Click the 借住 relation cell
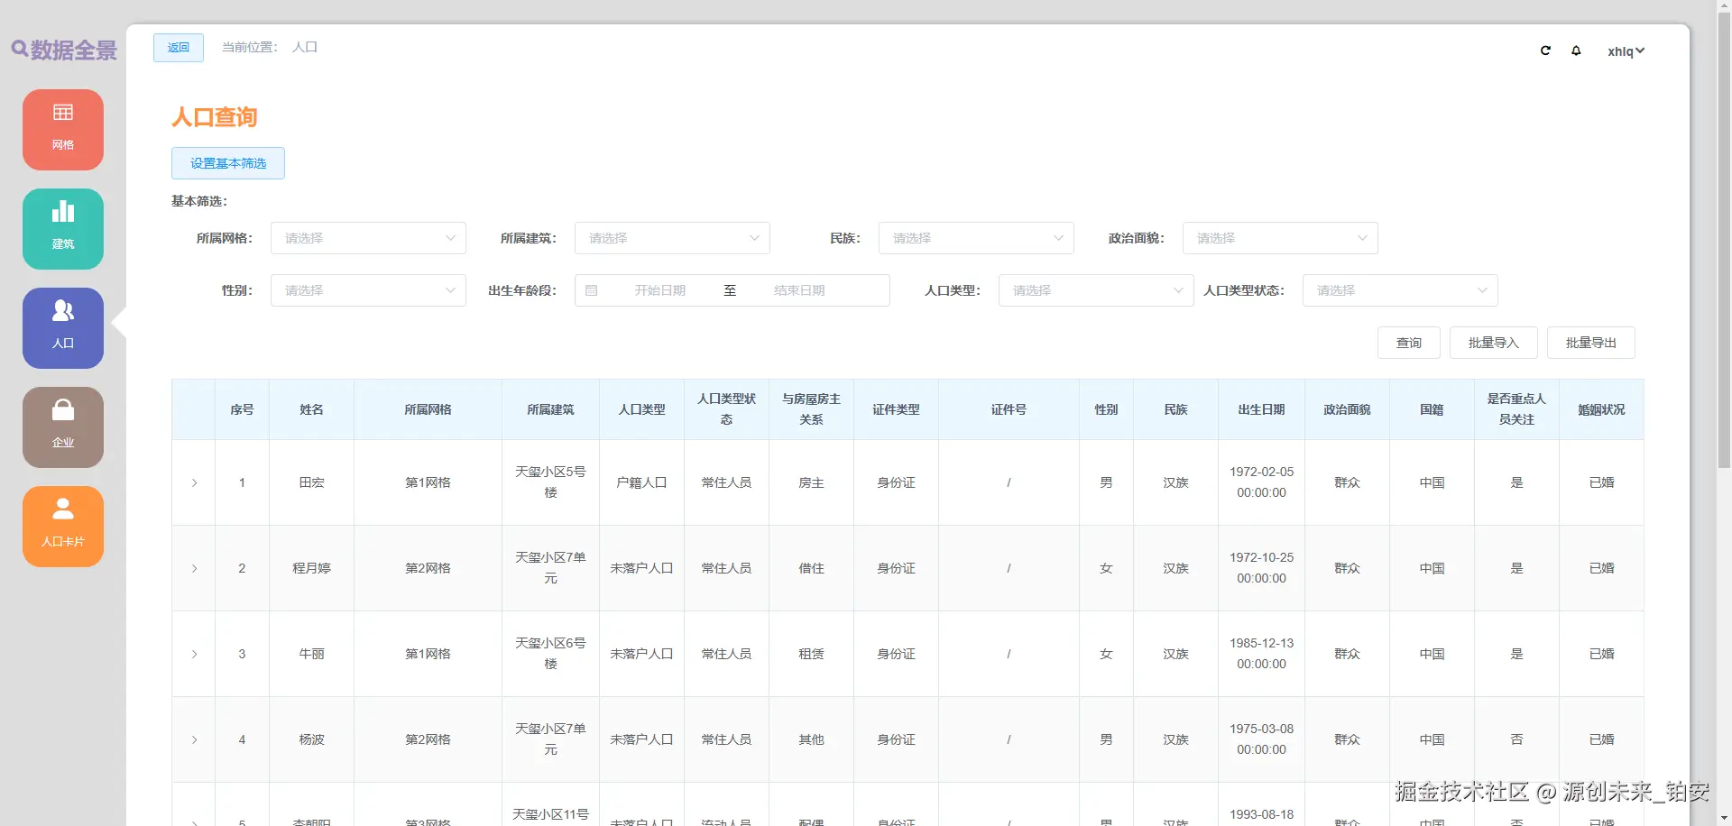The width and height of the screenshot is (1732, 826). [x=811, y=569]
